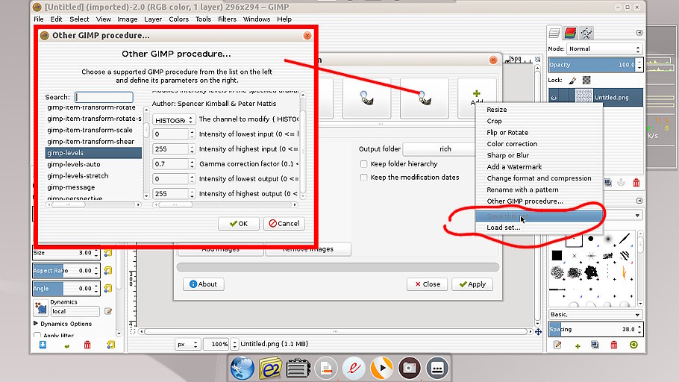Open media player orange dock icon
Screen dimensions: 679x382
381,368
